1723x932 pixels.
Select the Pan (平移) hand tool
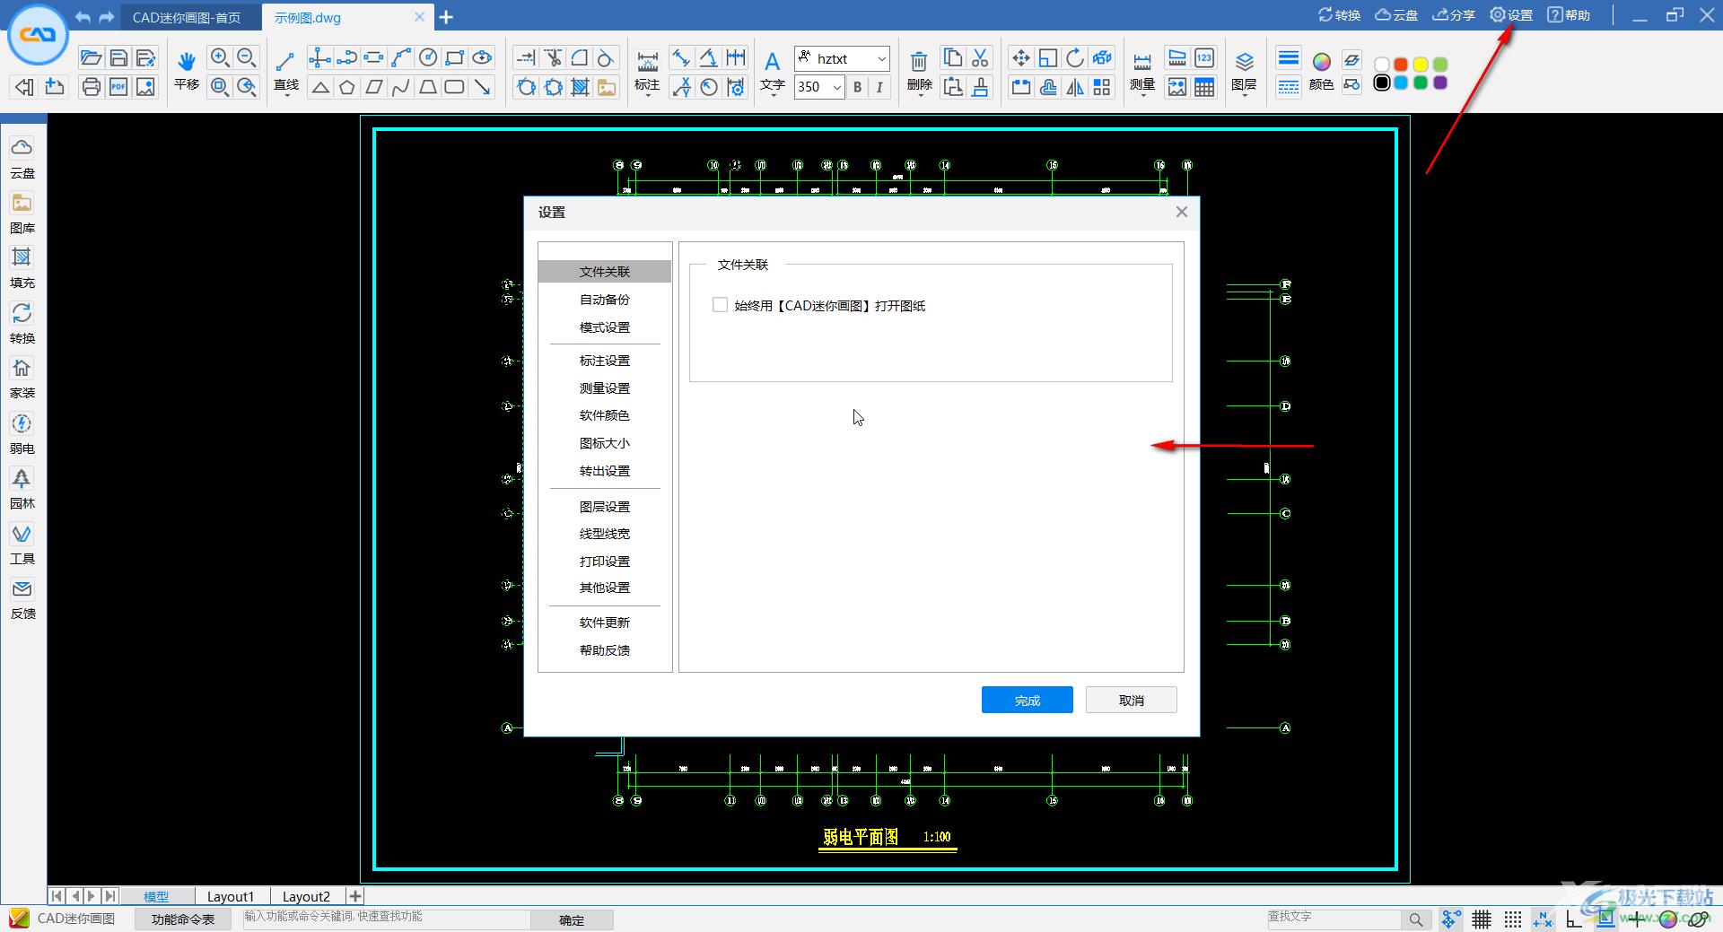tap(186, 61)
